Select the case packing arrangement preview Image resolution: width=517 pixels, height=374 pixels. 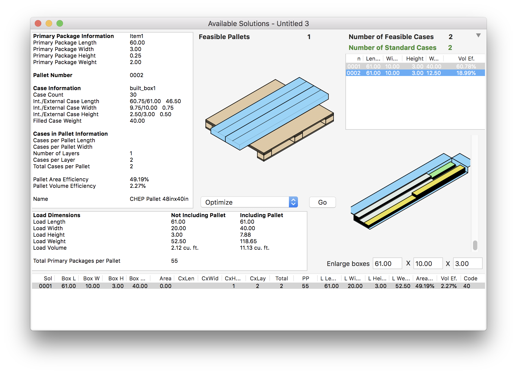click(410, 191)
